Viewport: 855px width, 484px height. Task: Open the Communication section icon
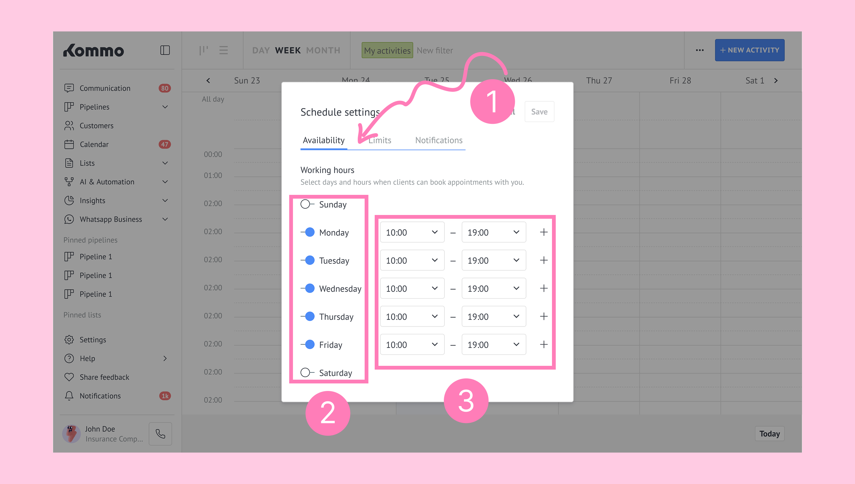[69, 88]
